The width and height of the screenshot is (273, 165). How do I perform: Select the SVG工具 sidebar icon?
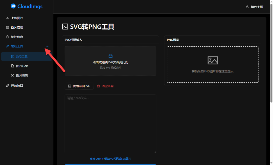pyautogui.click(x=12, y=56)
